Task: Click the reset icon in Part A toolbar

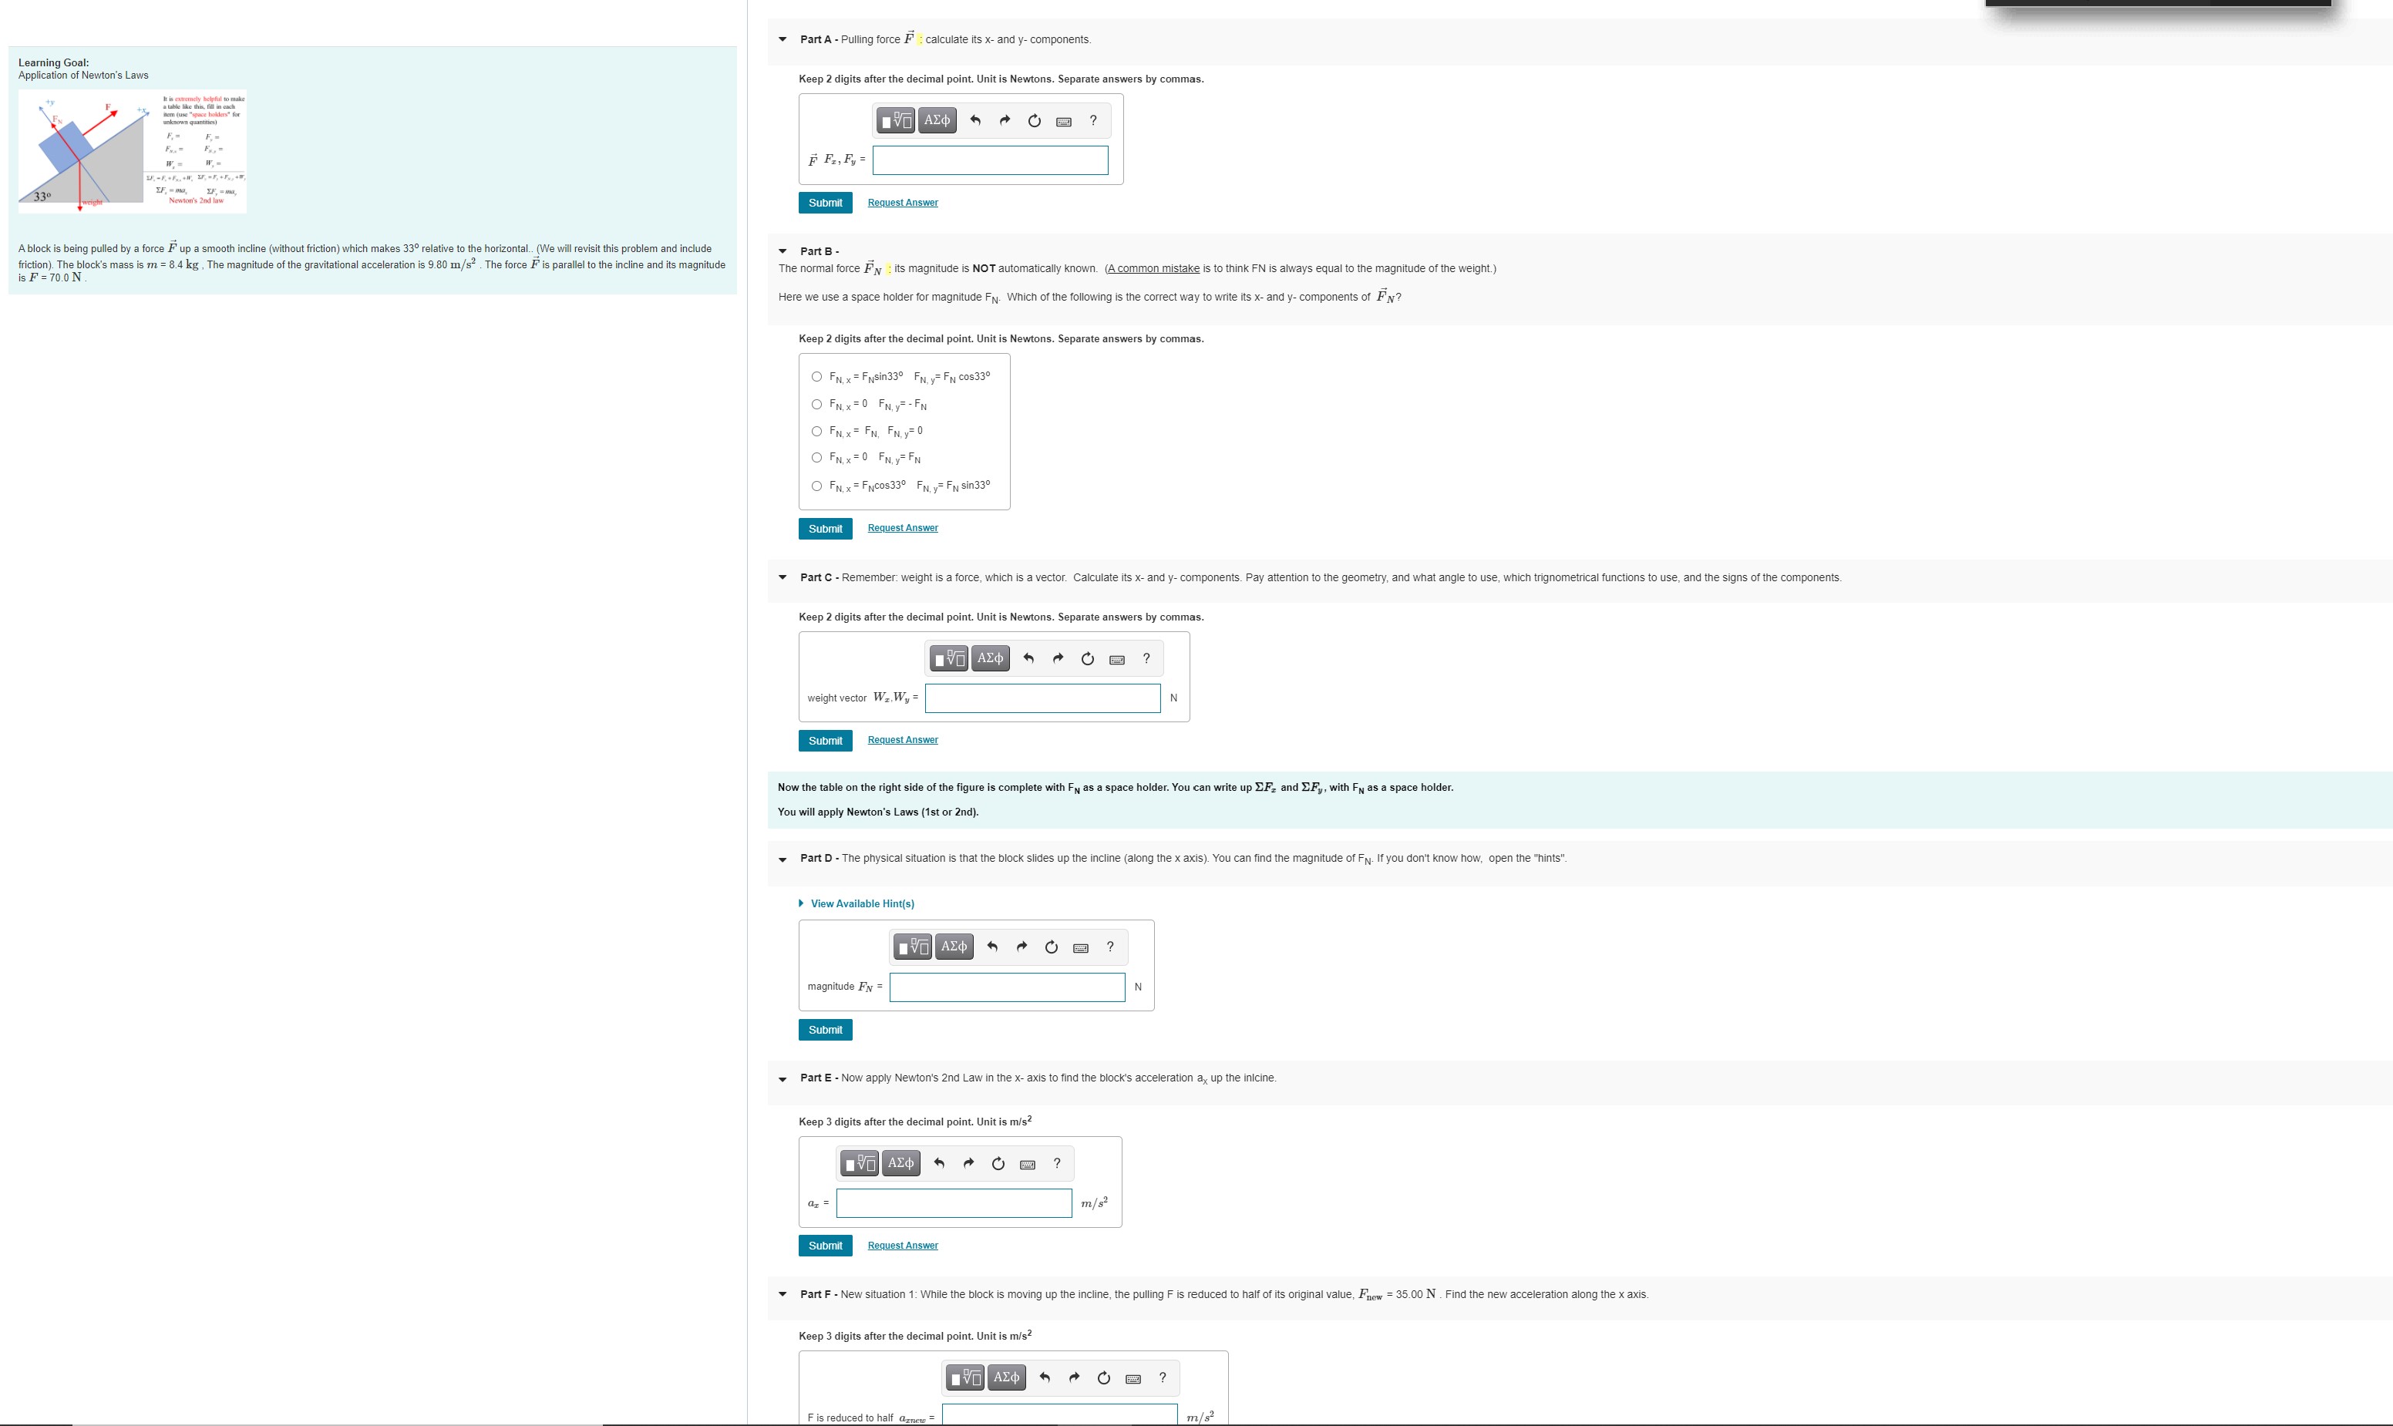Action: [x=1034, y=120]
